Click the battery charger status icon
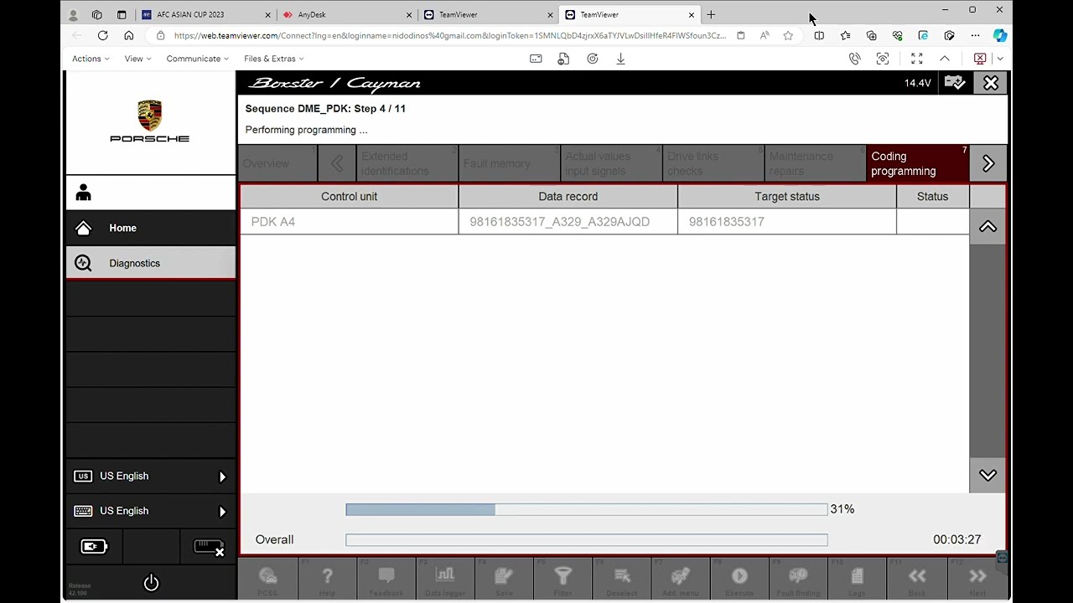This screenshot has width=1073, height=603. [94, 547]
